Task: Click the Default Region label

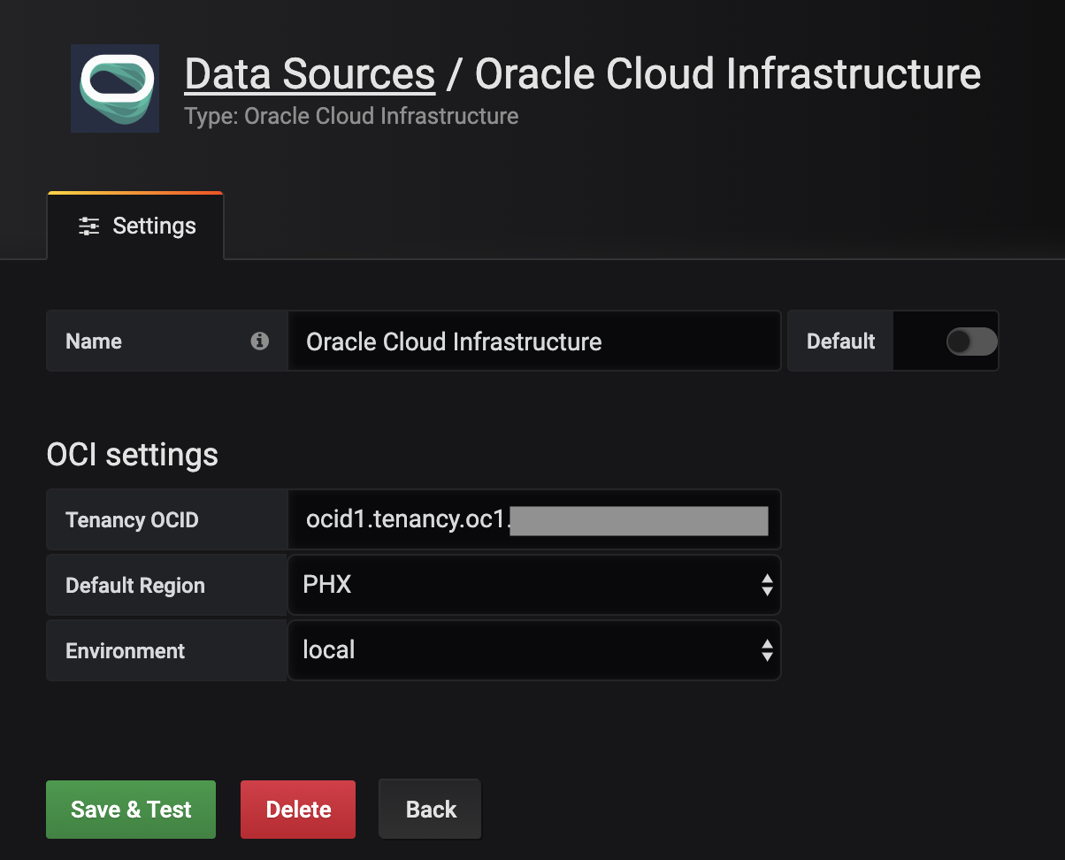Action: coord(135,585)
